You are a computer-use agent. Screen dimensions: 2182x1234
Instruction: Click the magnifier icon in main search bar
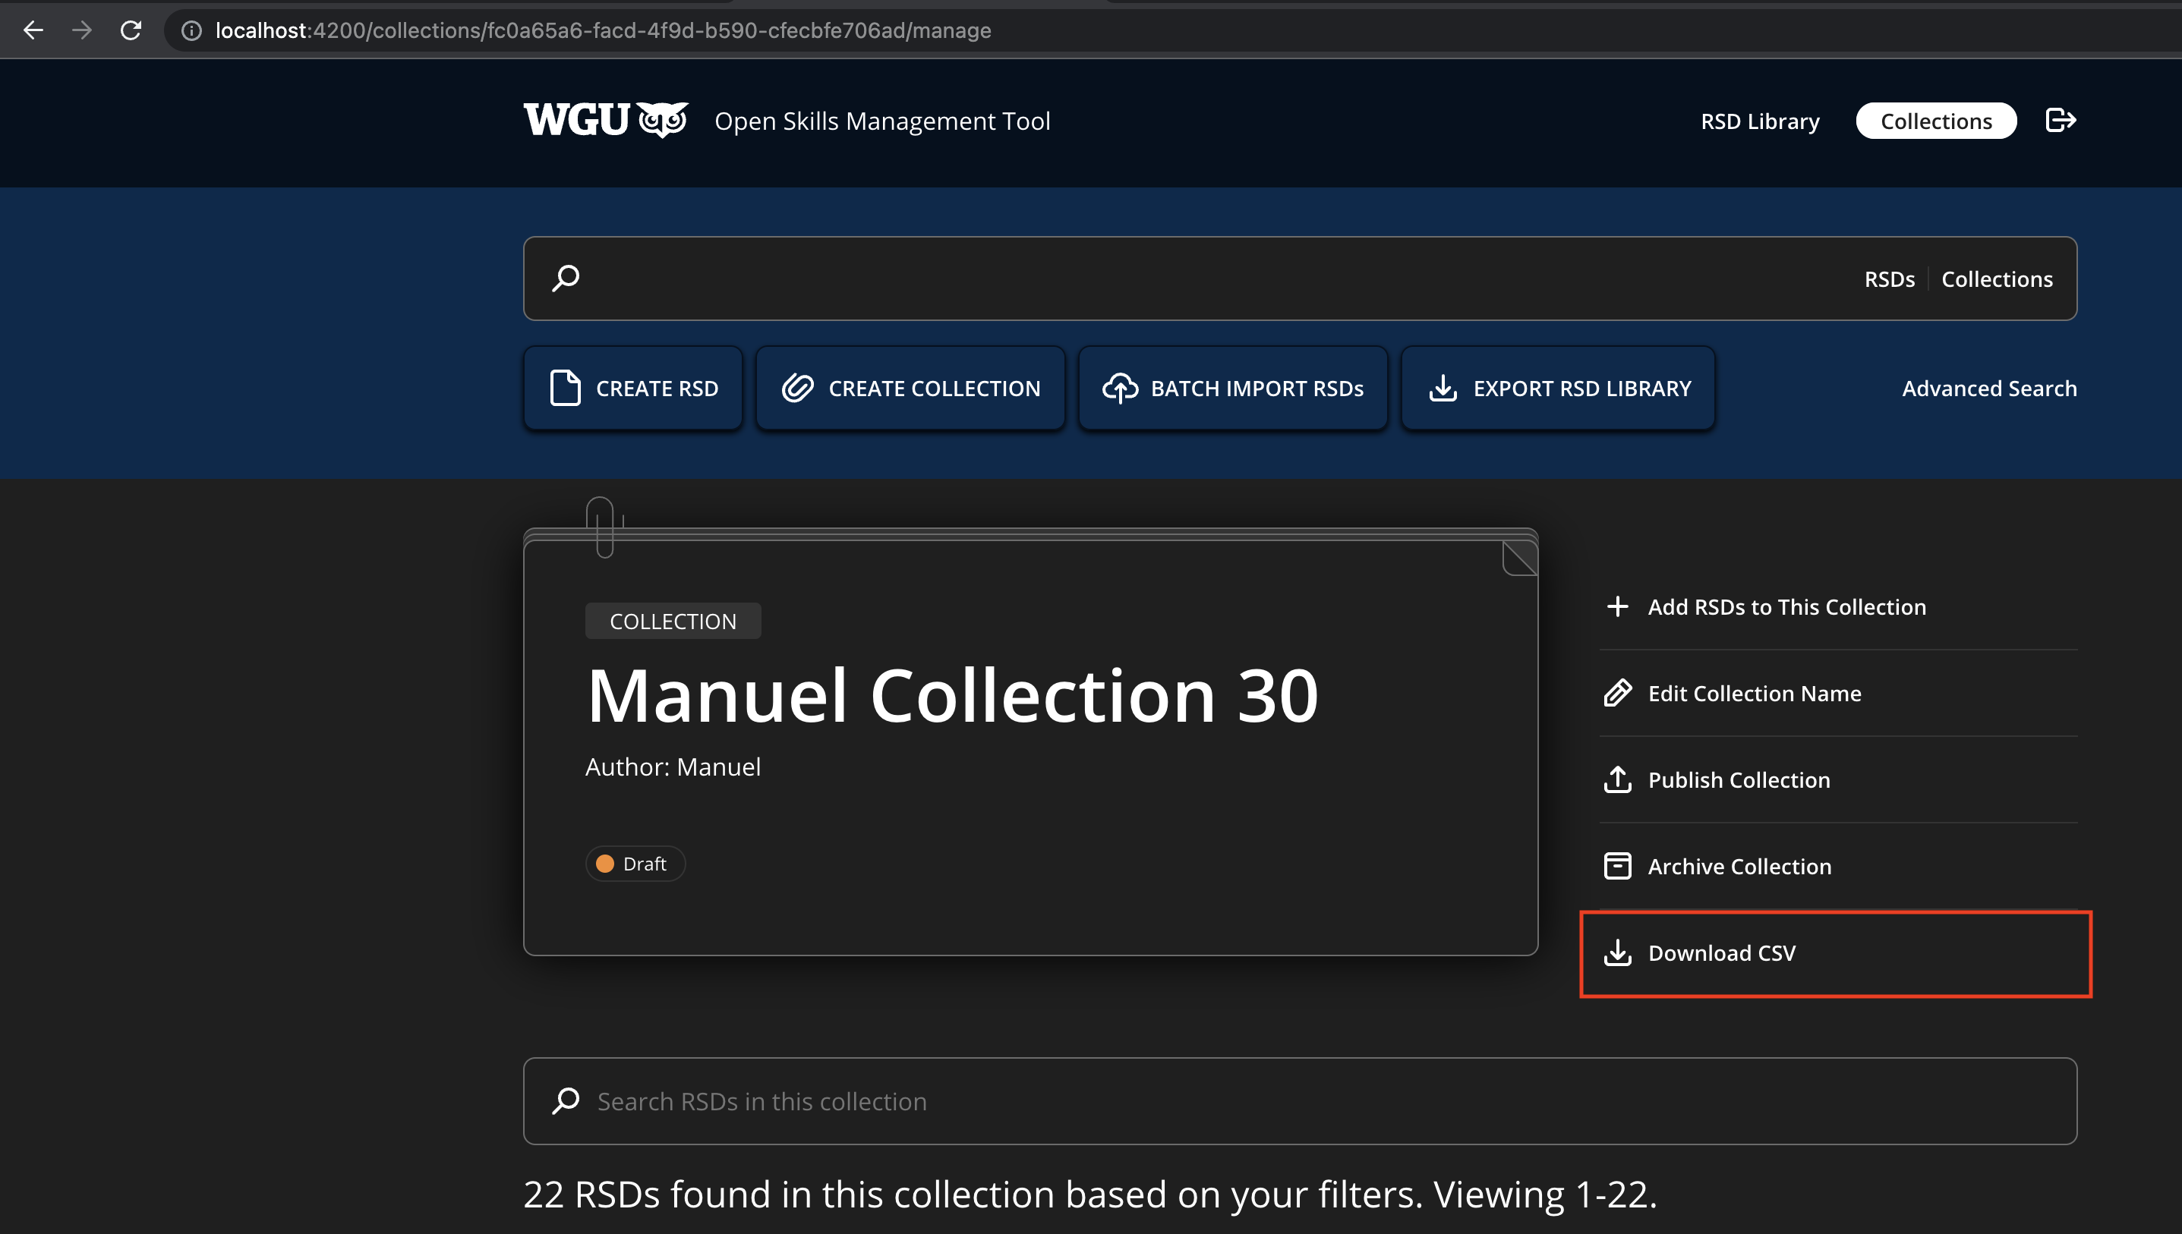coord(566,278)
